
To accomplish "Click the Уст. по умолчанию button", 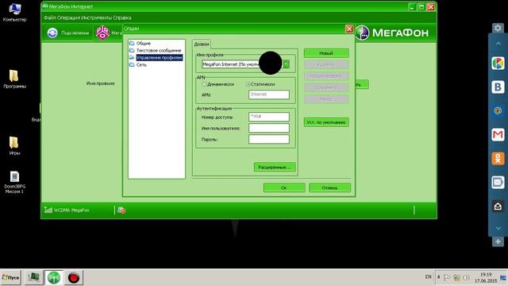I will click(326, 122).
